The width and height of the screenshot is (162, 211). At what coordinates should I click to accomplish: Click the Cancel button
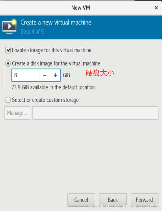(81, 200)
